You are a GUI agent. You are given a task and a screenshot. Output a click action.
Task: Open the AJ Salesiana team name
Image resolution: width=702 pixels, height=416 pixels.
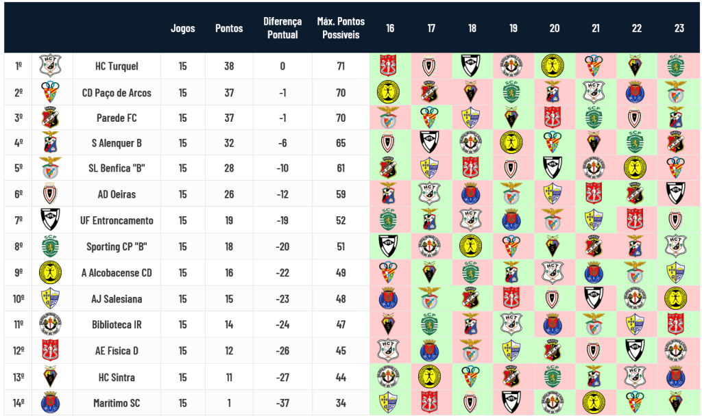tap(117, 298)
